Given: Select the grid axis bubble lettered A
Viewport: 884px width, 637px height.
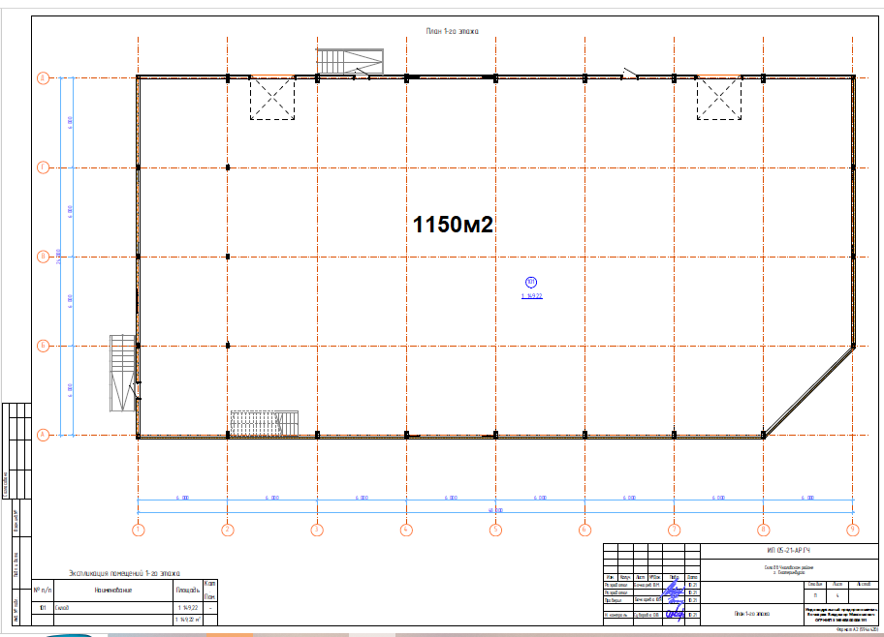Looking at the screenshot, I should (43, 435).
